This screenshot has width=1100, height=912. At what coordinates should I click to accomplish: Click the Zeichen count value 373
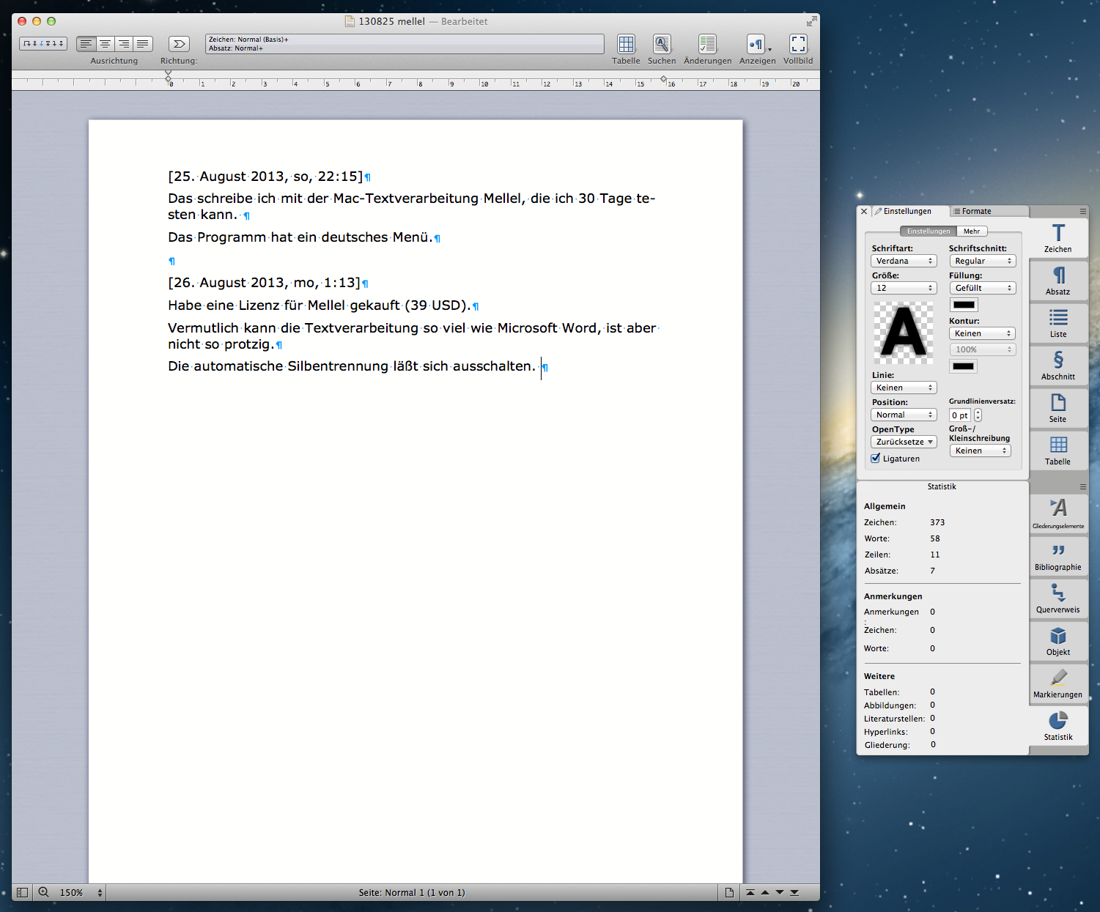click(x=937, y=522)
